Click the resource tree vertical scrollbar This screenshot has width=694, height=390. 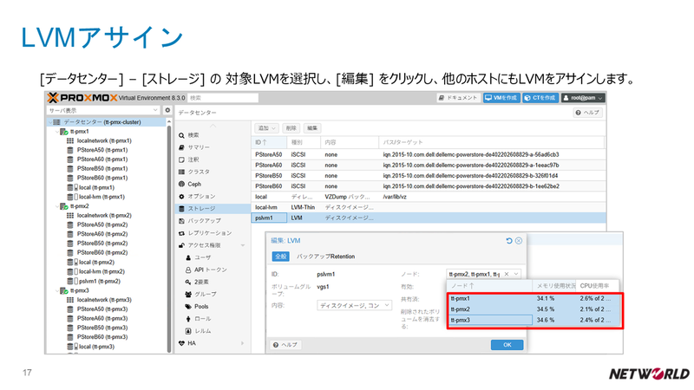(x=168, y=239)
